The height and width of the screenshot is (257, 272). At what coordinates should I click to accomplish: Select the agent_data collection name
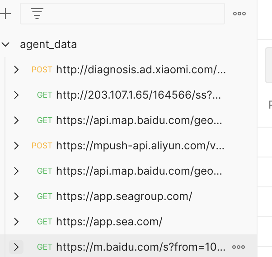pyautogui.click(x=48, y=44)
